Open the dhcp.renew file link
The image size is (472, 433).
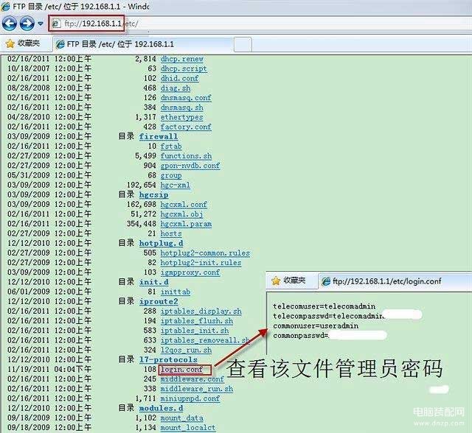(x=182, y=59)
